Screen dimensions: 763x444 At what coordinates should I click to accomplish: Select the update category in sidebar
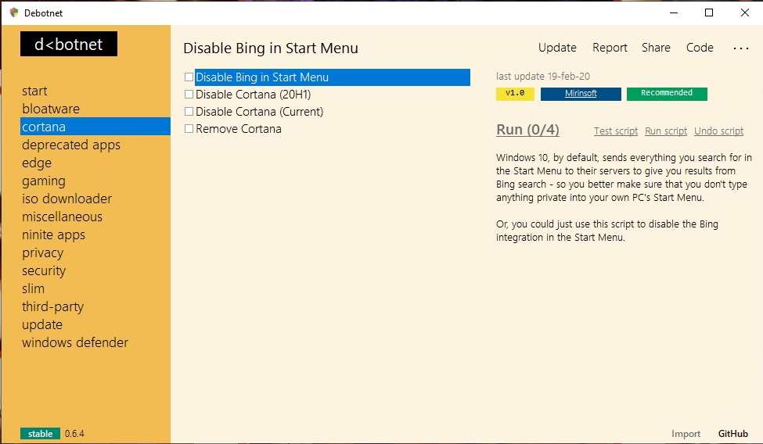point(41,325)
